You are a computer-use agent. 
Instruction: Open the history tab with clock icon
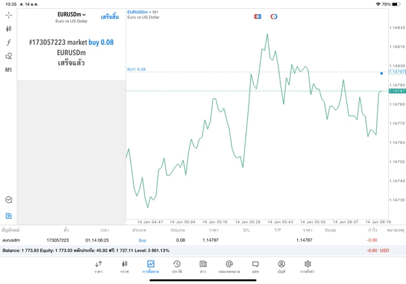pyautogui.click(x=177, y=267)
